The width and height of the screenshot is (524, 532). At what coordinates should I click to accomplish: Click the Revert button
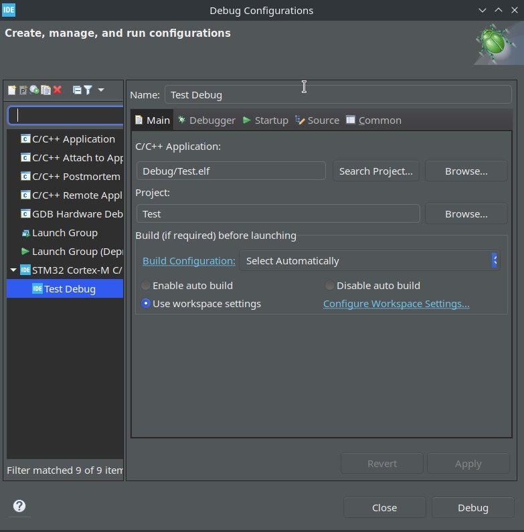point(382,464)
